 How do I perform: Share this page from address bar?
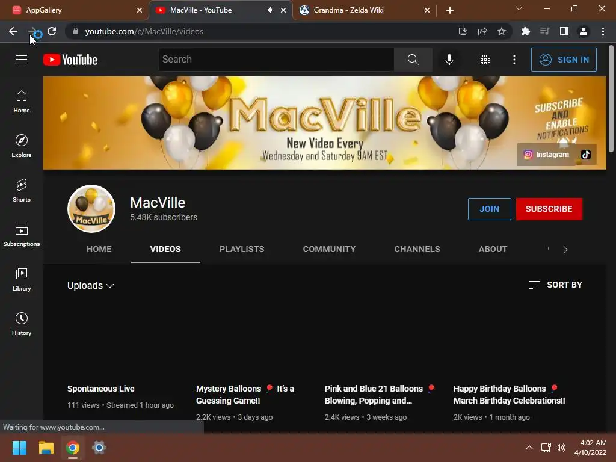pos(482,31)
